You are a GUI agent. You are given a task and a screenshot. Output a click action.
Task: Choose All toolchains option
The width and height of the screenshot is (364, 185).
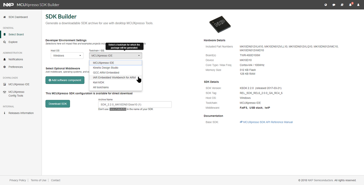116,88
